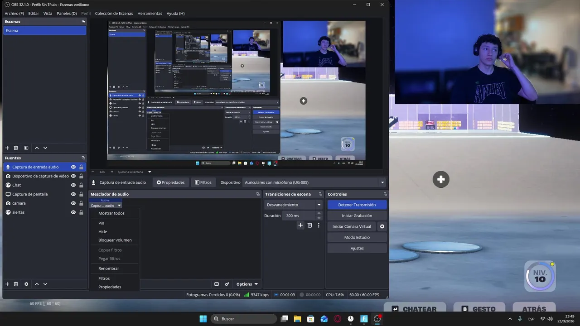Screen dimensions: 580x326
Task: Decrease transition Duración with down arrow
Action: coord(319,218)
